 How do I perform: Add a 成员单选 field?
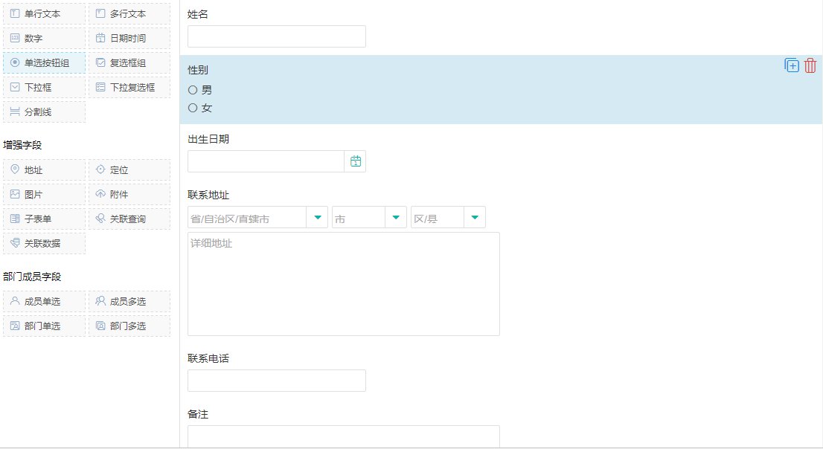43,301
